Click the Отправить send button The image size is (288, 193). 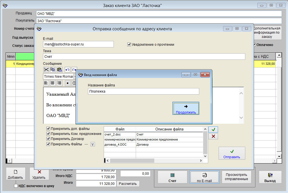pos(232,153)
